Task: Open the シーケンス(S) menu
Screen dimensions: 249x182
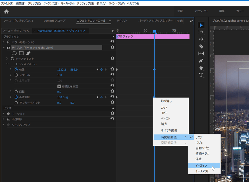Action: pos(51,4)
